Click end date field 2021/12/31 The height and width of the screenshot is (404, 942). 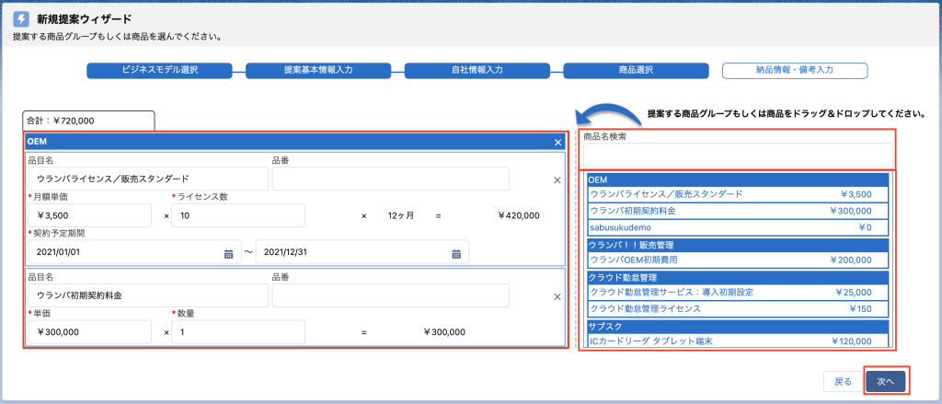pyautogui.click(x=362, y=252)
